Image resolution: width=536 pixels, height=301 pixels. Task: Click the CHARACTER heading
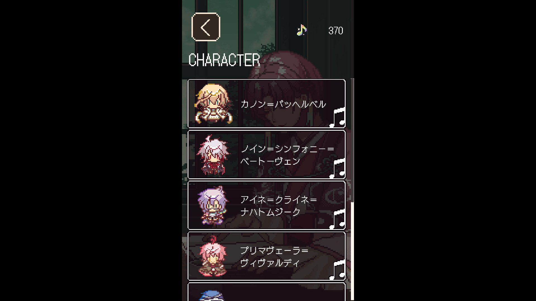tap(224, 60)
